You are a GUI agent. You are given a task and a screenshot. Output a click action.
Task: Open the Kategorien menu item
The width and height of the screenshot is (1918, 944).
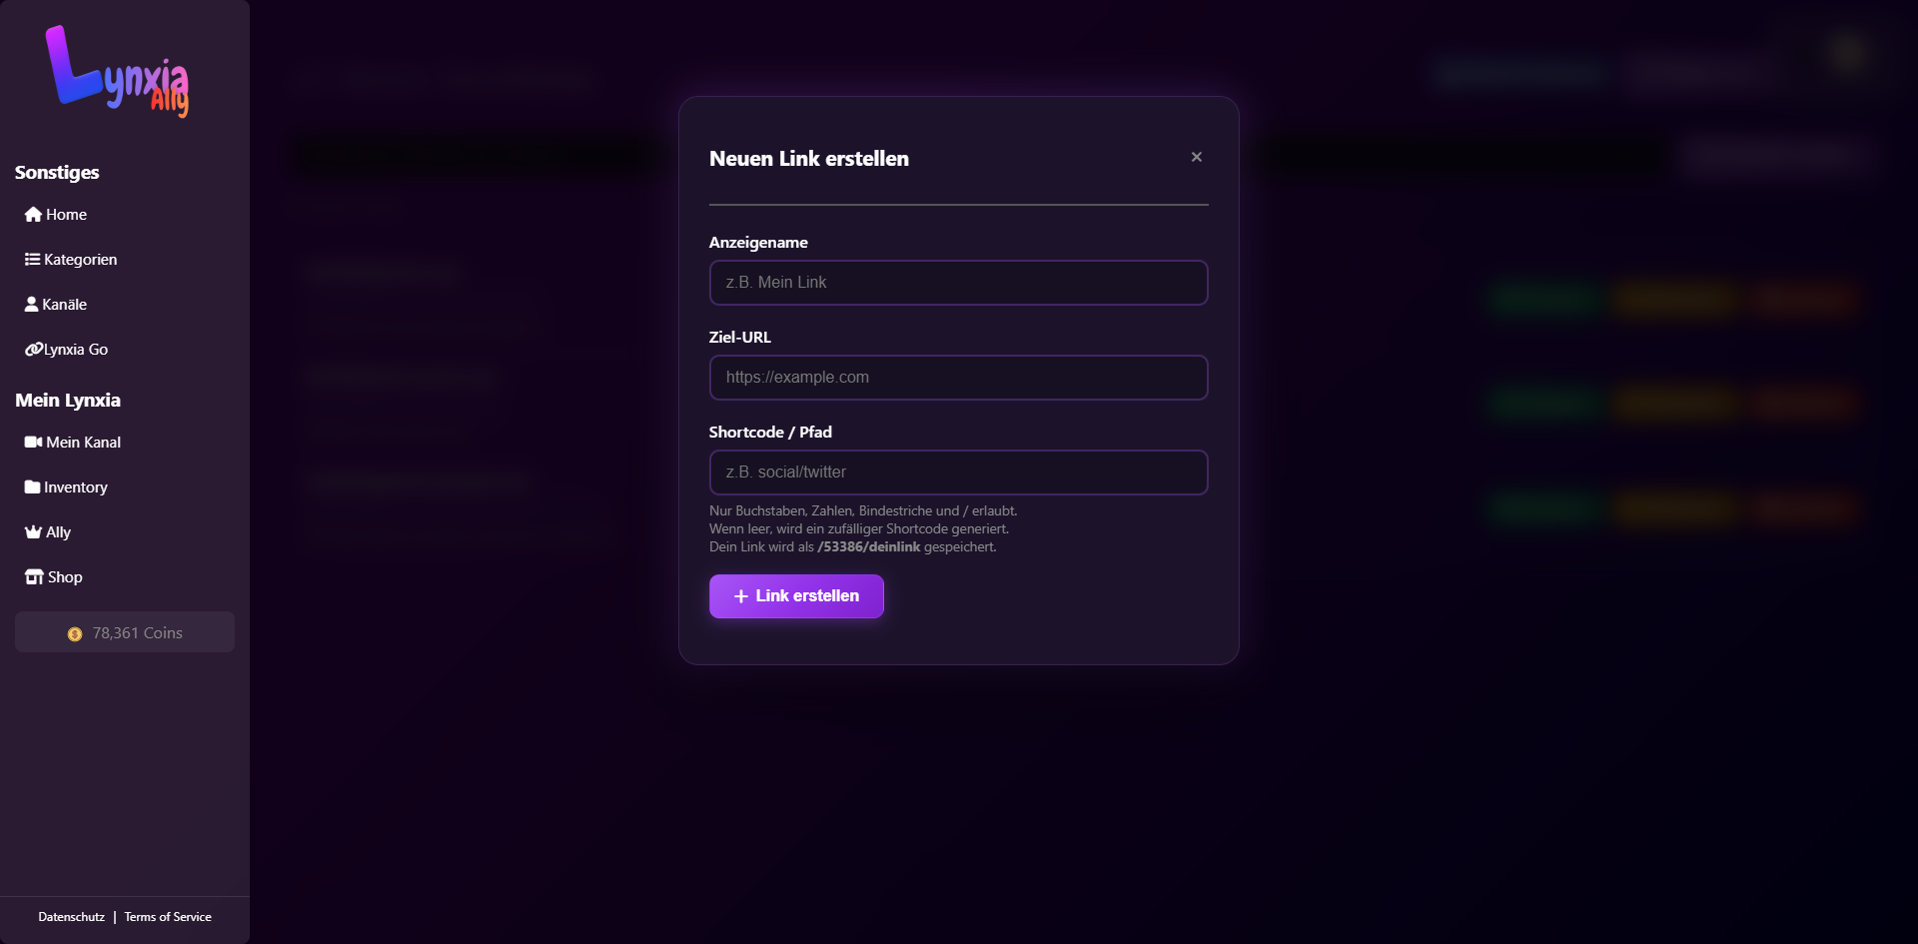click(x=80, y=260)
